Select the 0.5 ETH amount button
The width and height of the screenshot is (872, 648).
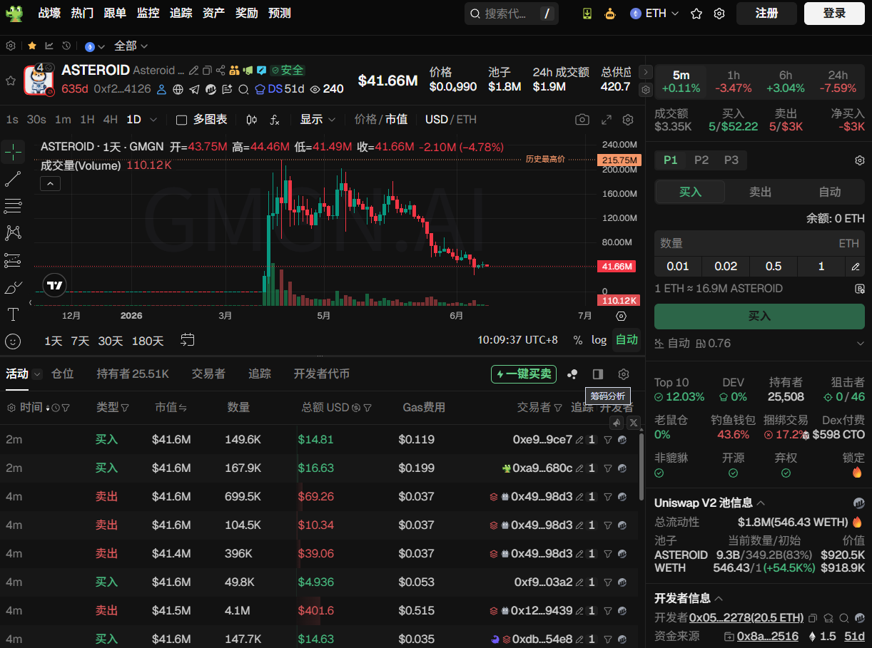(x=774, y=266)
